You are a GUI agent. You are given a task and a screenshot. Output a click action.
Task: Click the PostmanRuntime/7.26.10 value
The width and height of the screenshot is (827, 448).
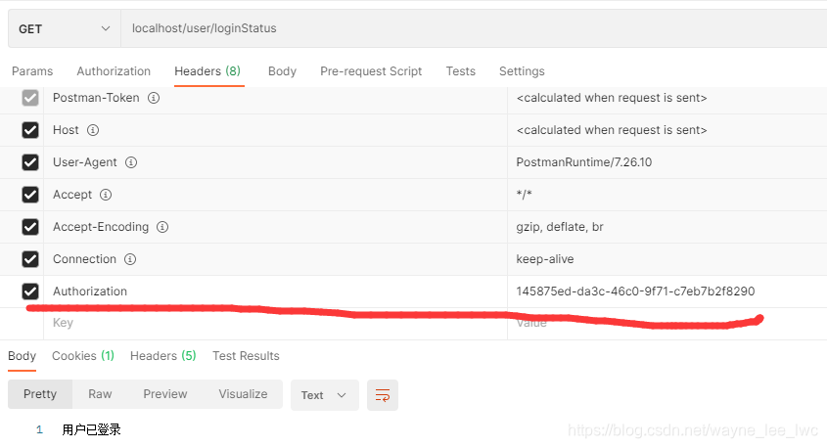tap(584, 161)
